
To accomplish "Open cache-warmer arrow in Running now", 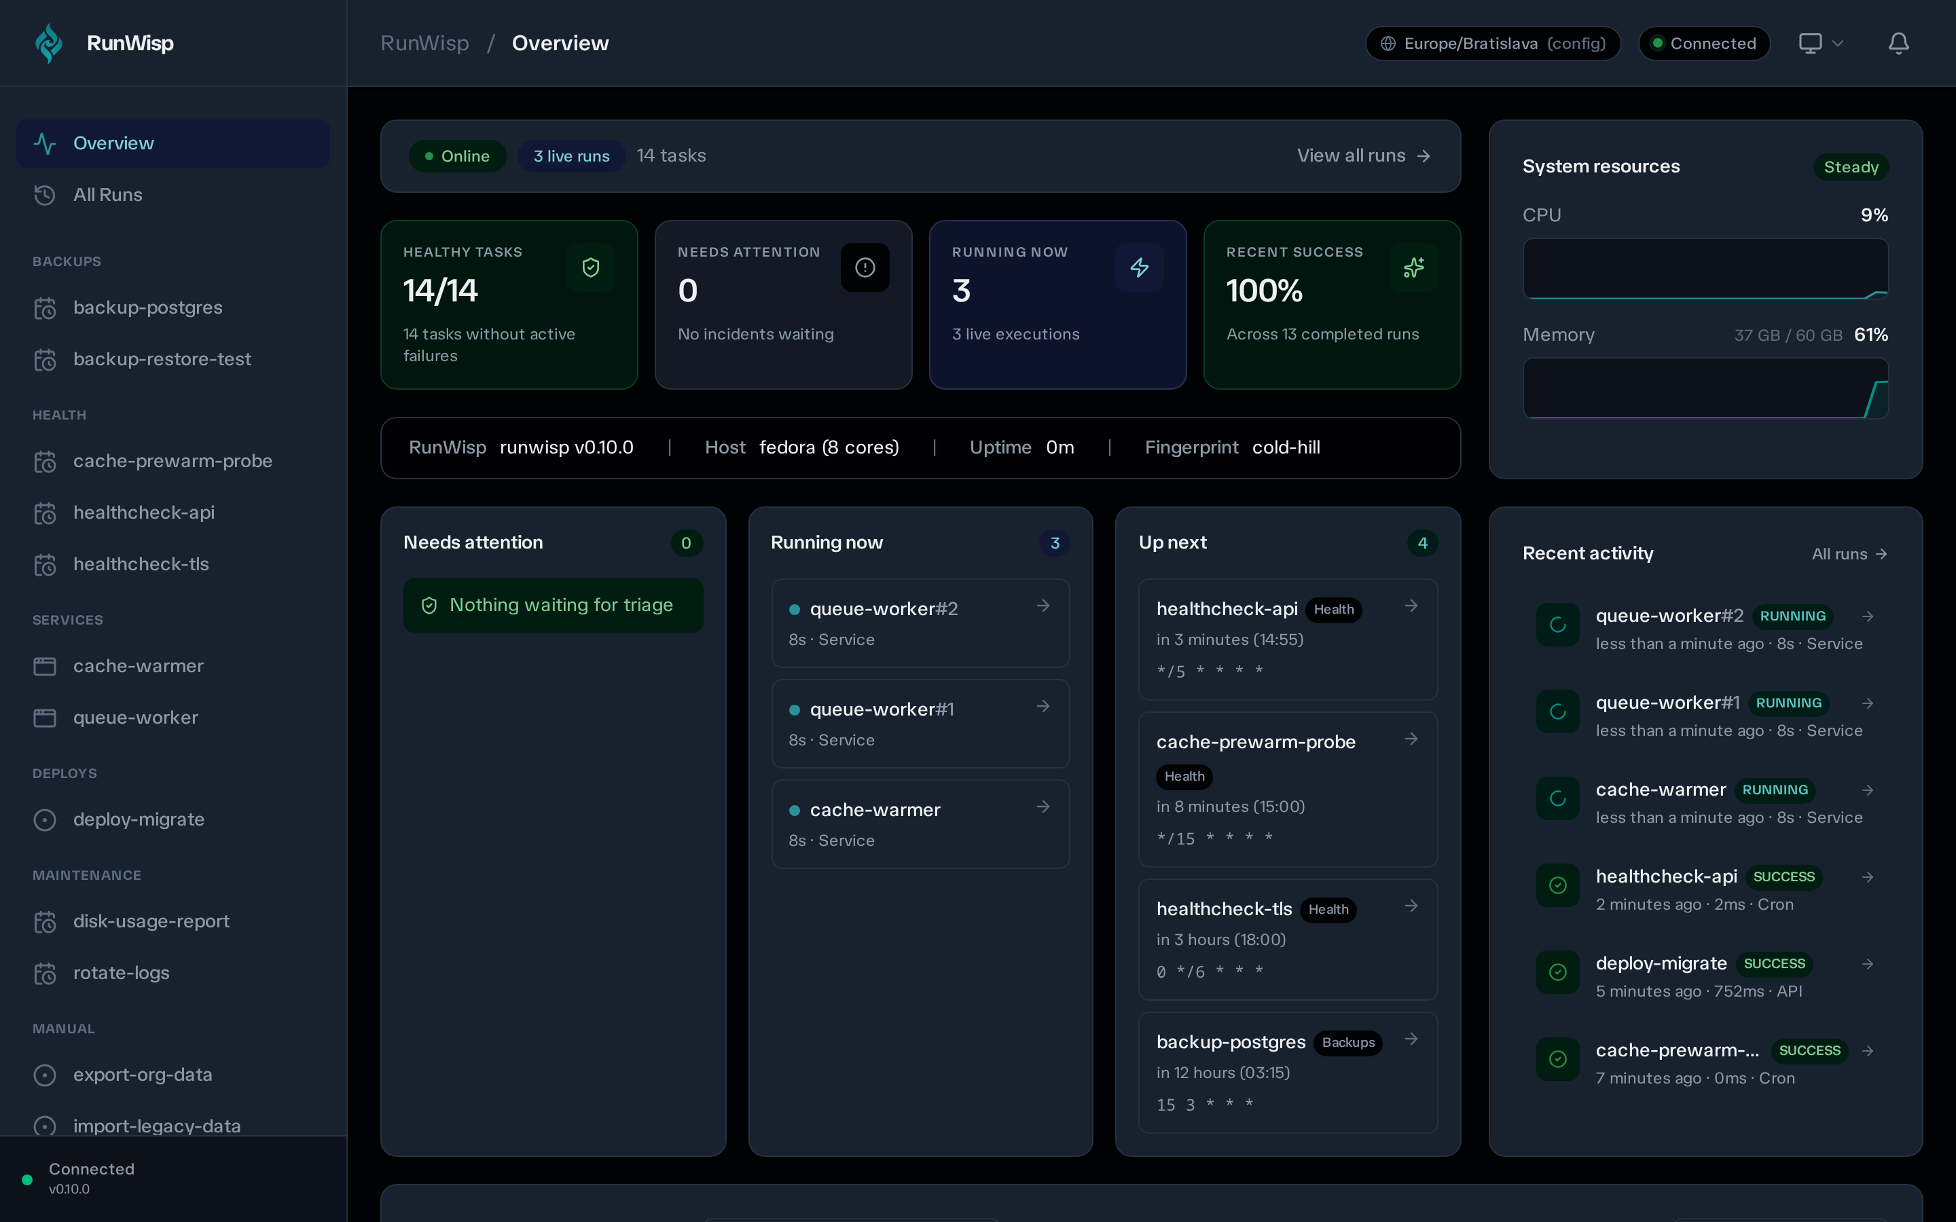I will (1043, 807).
